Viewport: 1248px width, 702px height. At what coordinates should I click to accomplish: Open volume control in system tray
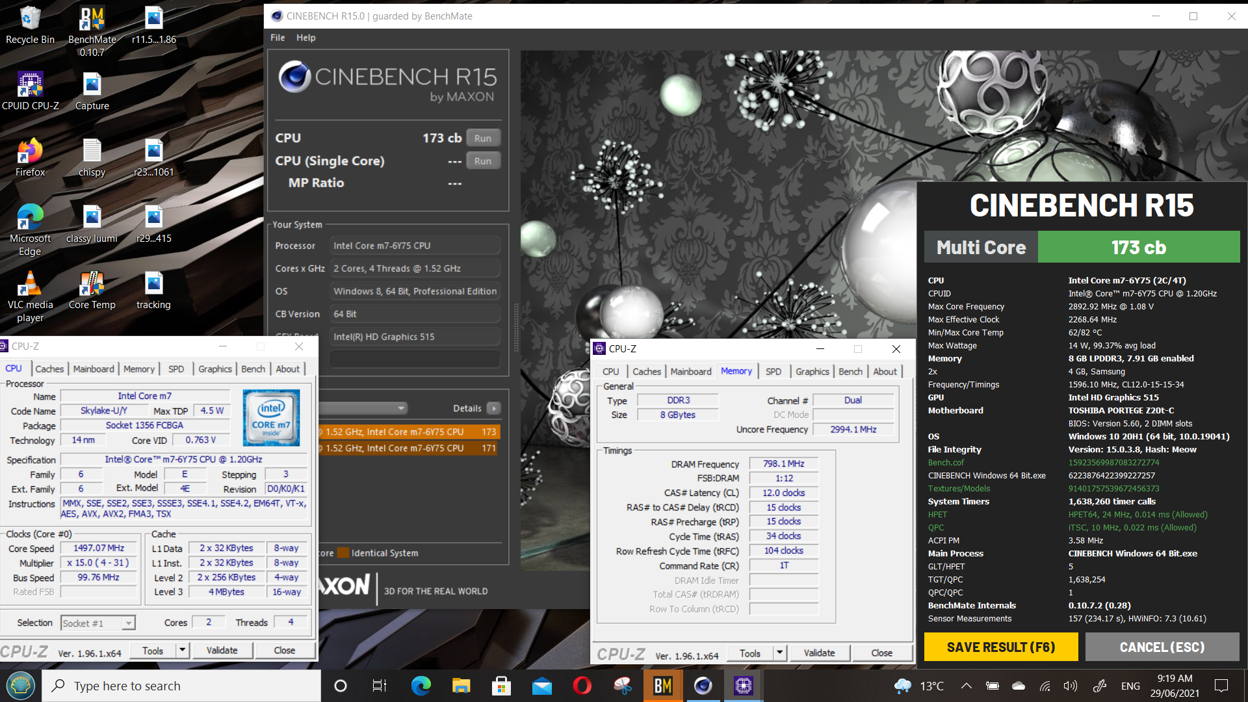point(1070,686)
